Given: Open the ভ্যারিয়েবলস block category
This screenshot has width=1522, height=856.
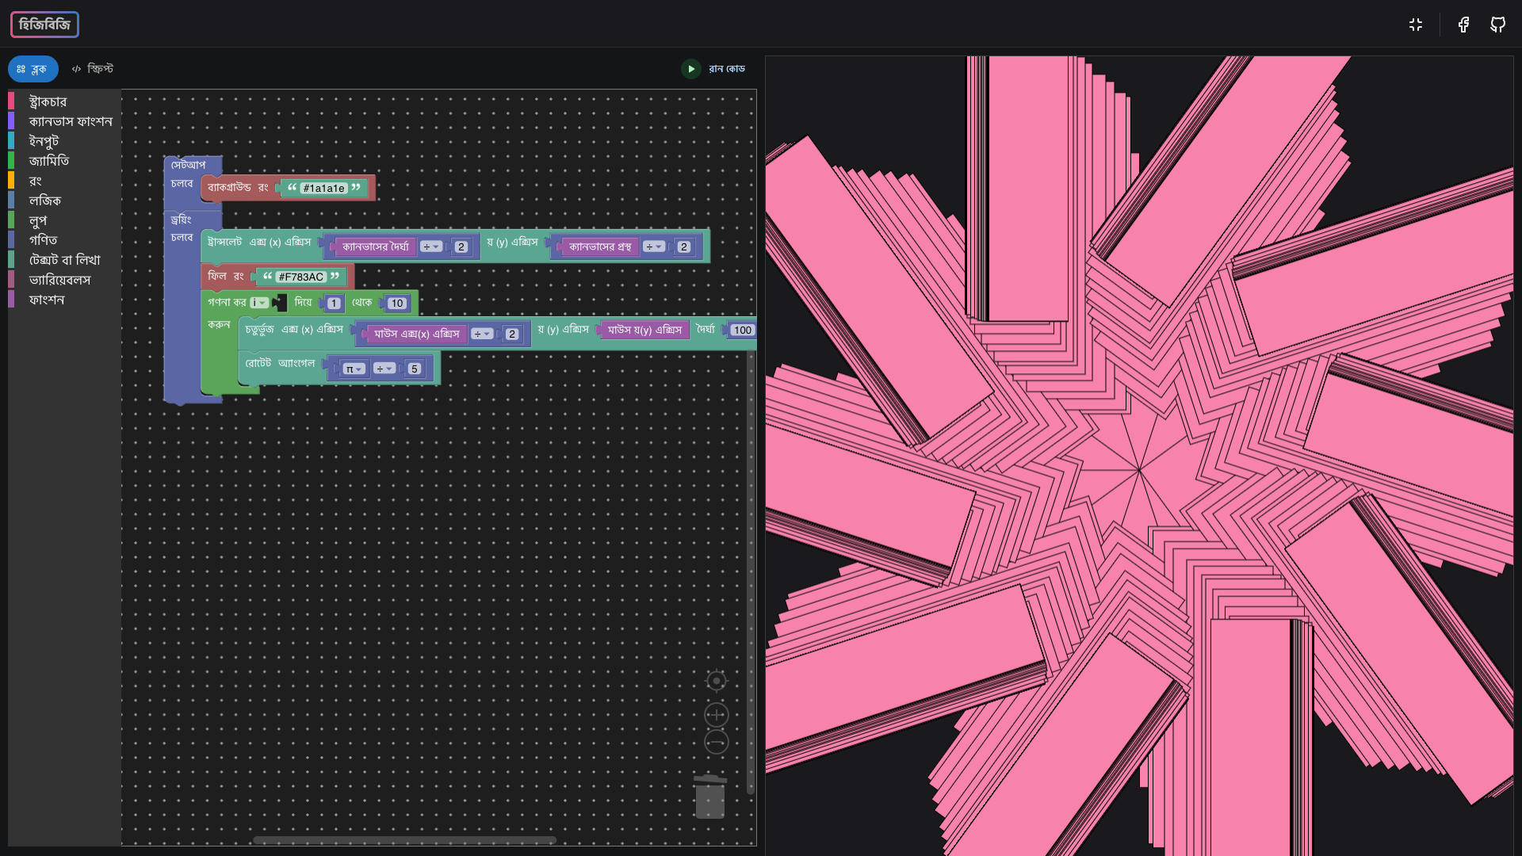Looking at the screenshot, I should [59, 280].
